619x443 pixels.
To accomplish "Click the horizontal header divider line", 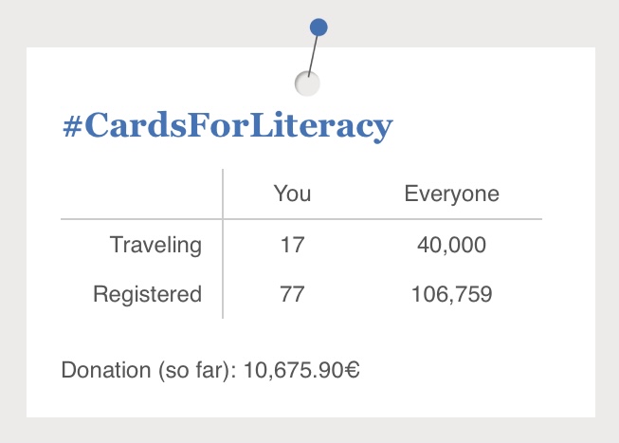I will [301, 218].
